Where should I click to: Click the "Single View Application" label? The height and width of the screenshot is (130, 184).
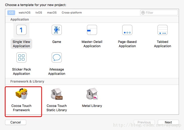click(21, 44)
